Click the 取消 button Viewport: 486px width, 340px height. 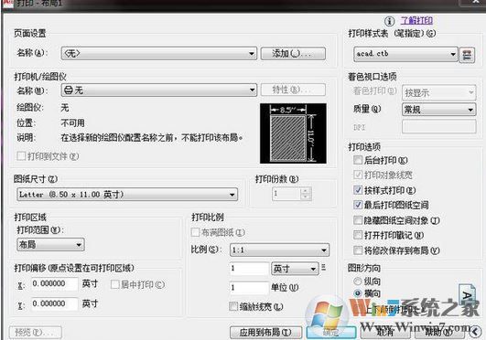pyautogui.click(x=384, y=333)
